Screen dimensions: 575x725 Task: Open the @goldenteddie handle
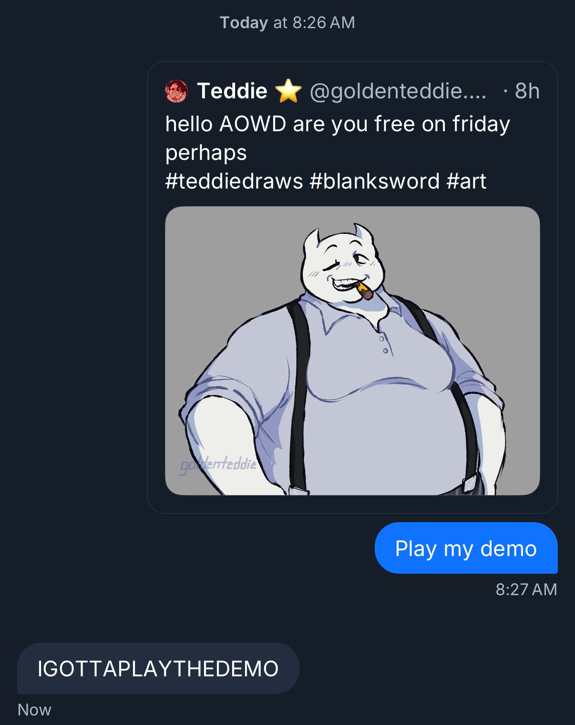point(398,91)
